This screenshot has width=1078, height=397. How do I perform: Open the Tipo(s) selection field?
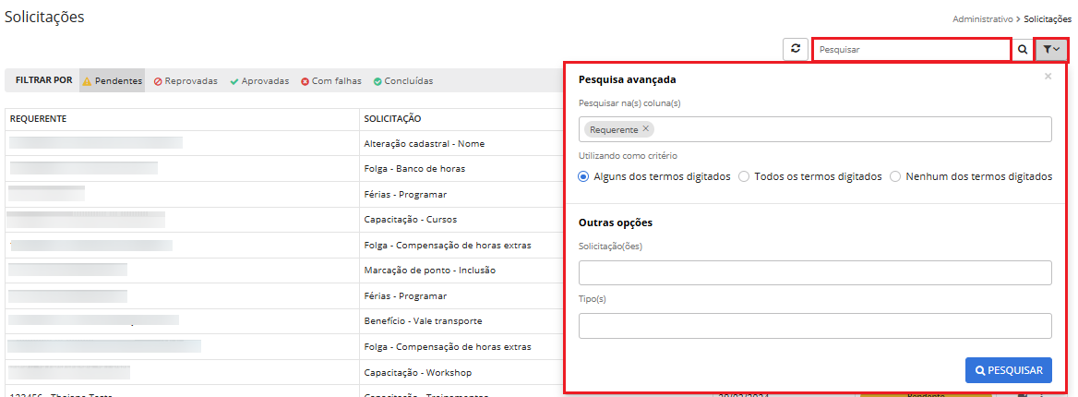pyautogui.click(x=815, y=326)
